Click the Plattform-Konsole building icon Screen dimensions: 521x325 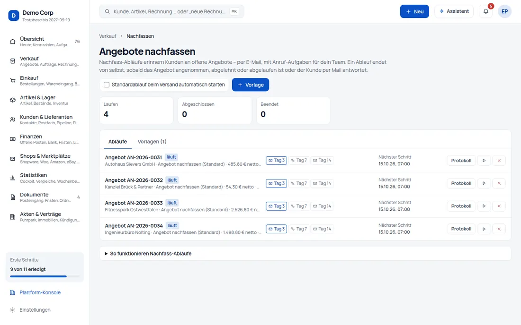coord(13,292)
